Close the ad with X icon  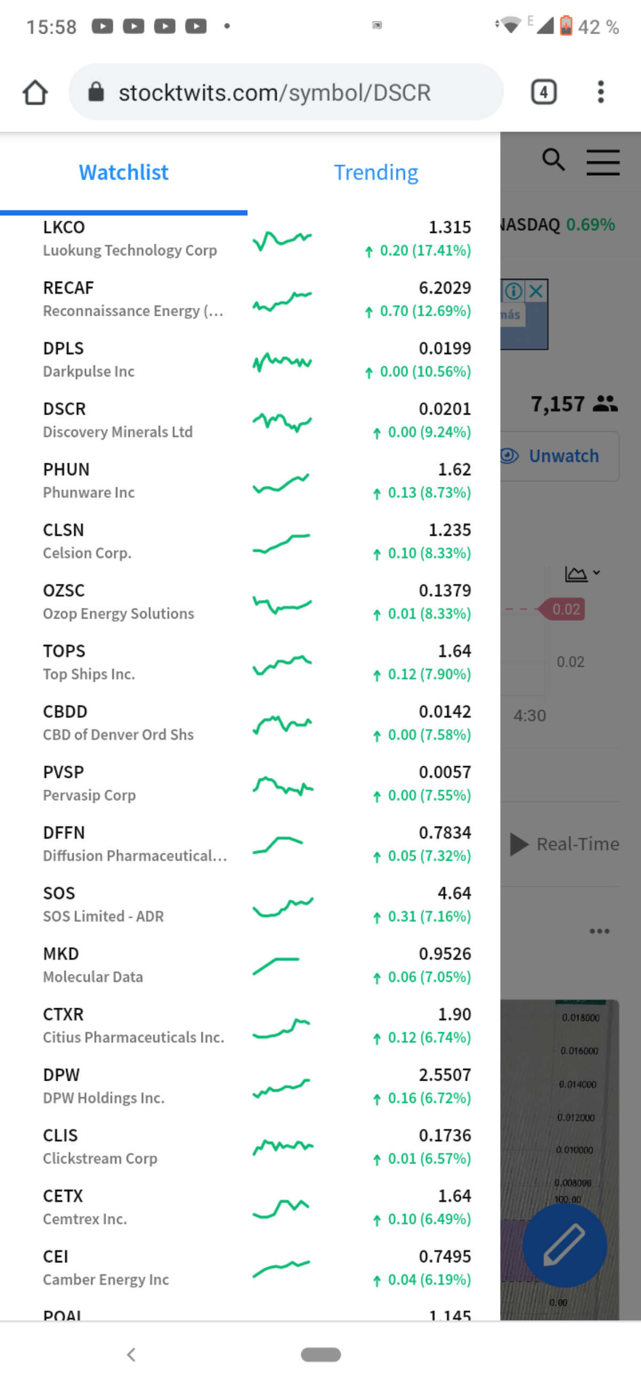(536, 292)
